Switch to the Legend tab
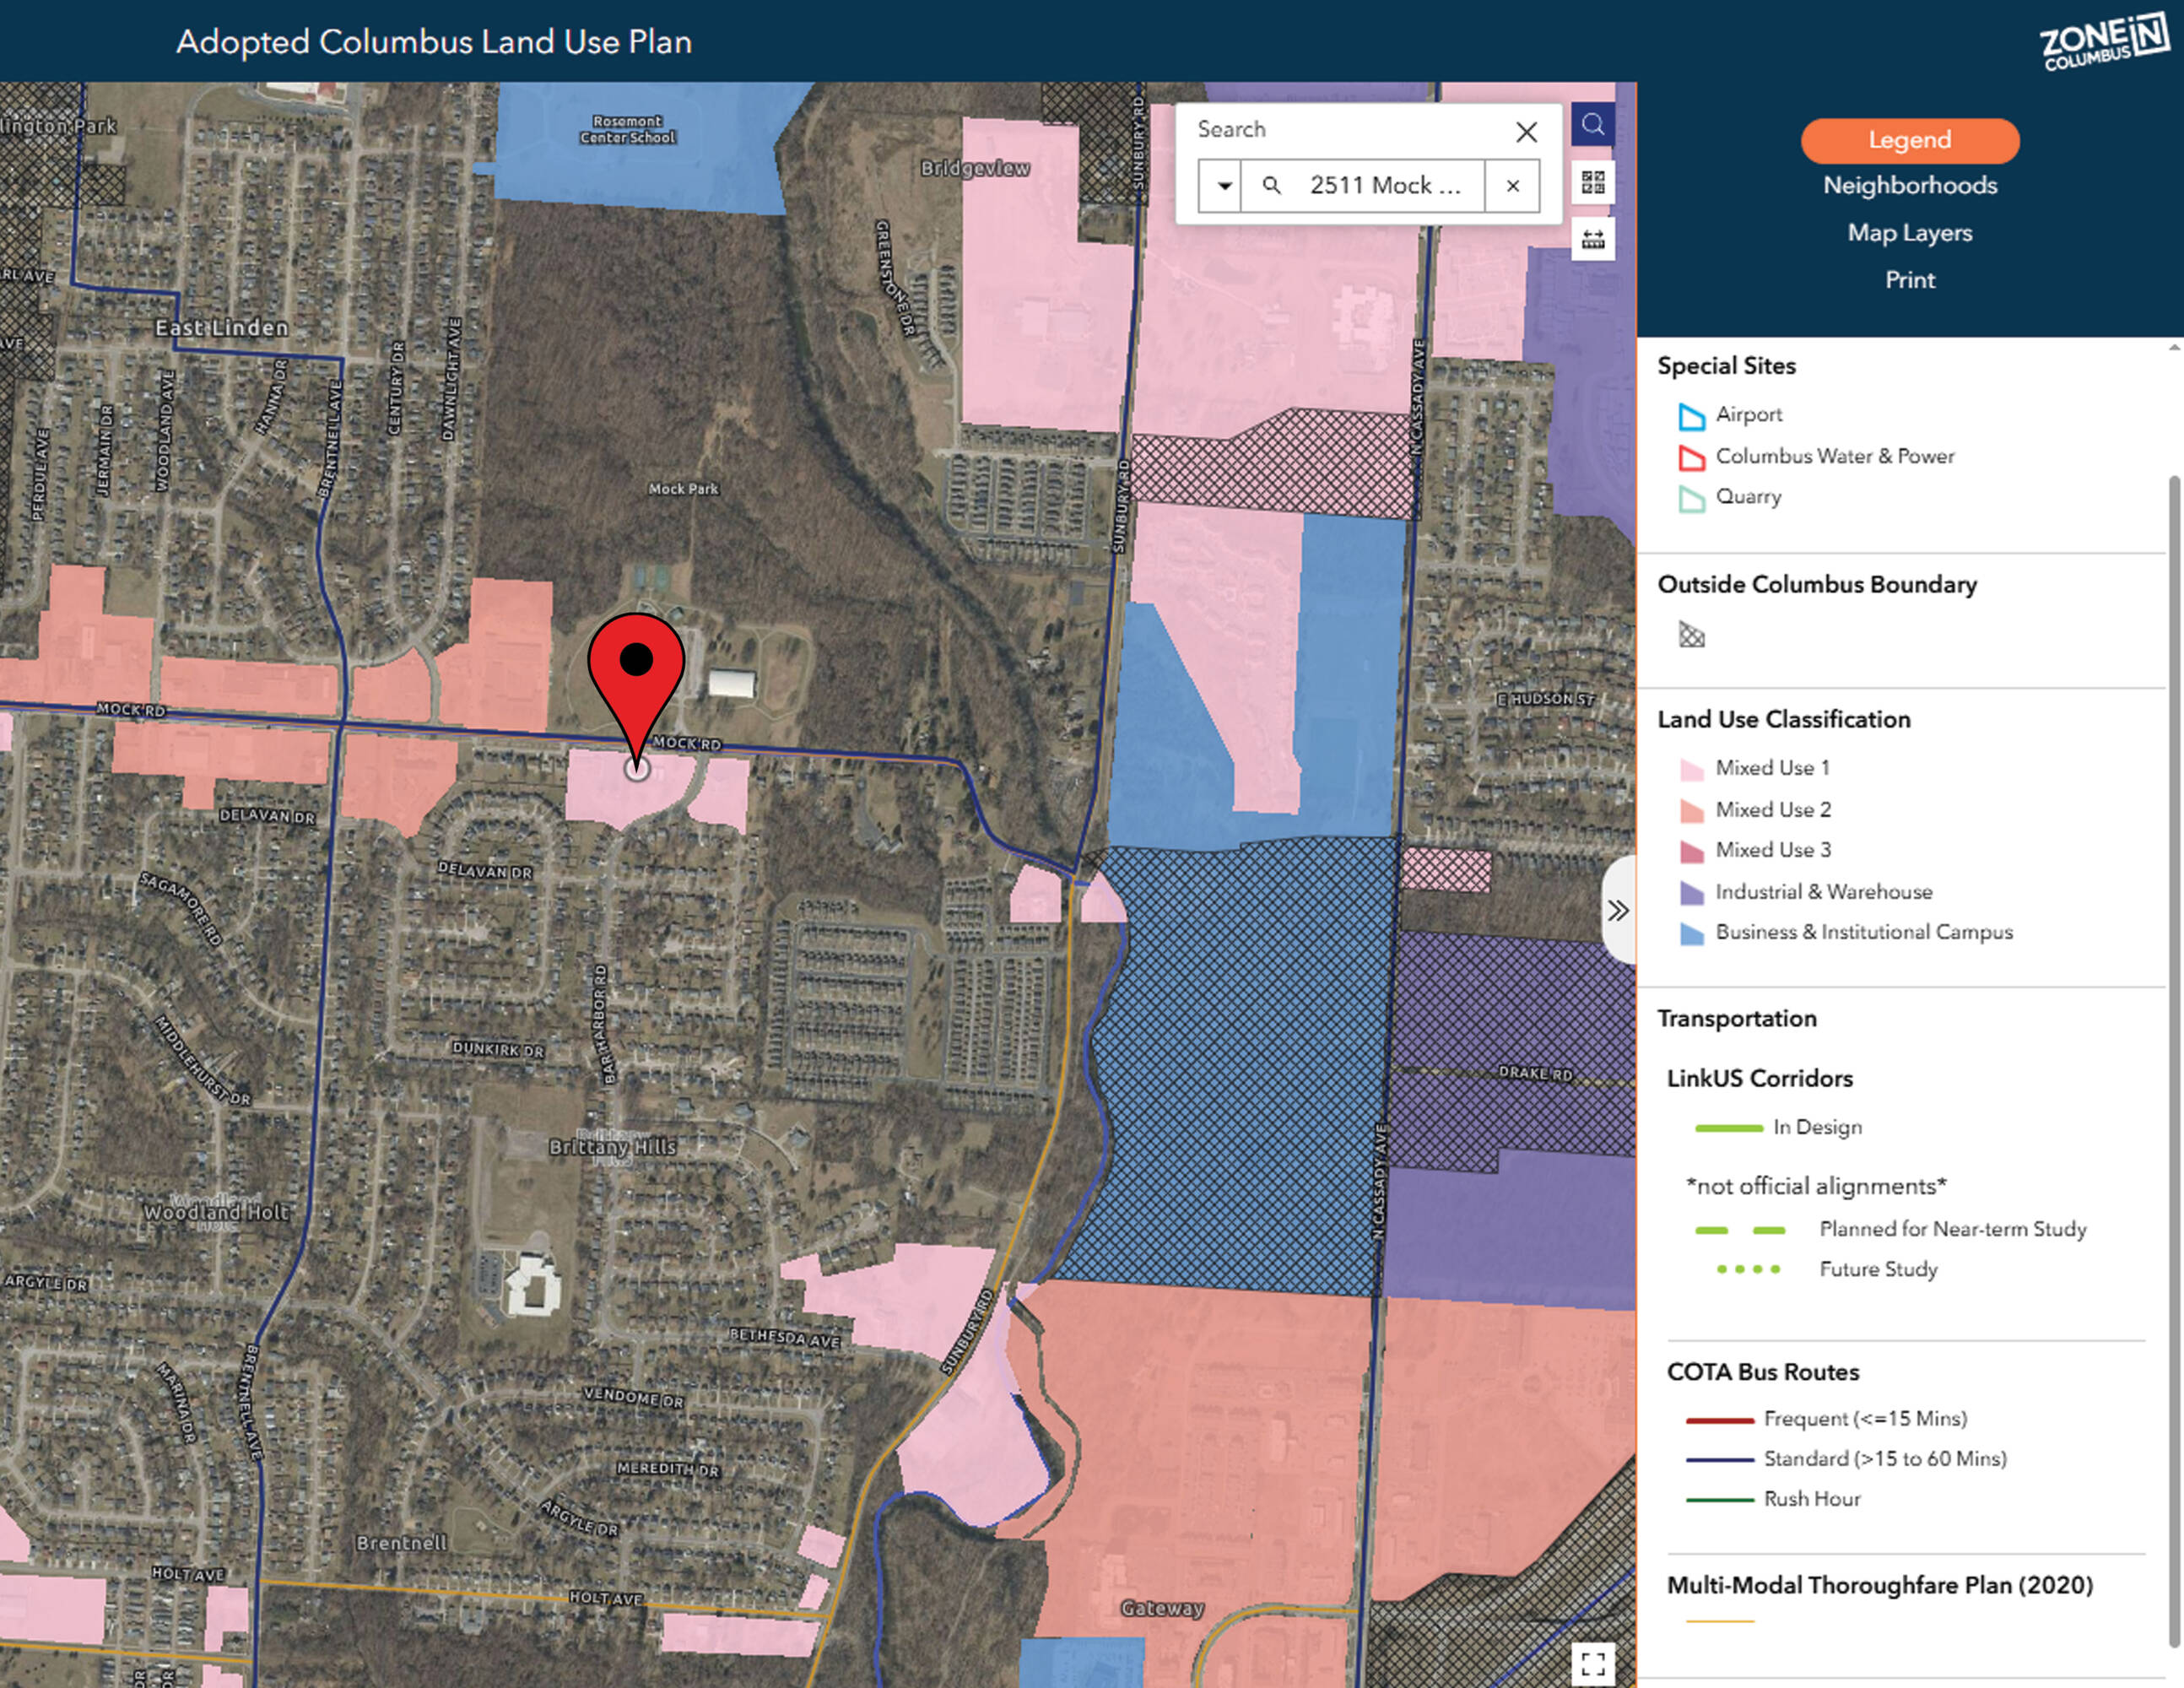 point(1909,140)
